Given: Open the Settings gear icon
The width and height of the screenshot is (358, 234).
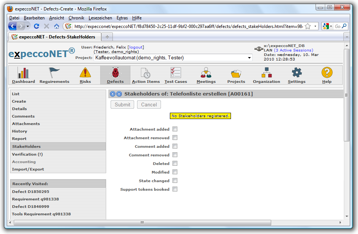Looking at the screenshot, I should click(297, 73).
